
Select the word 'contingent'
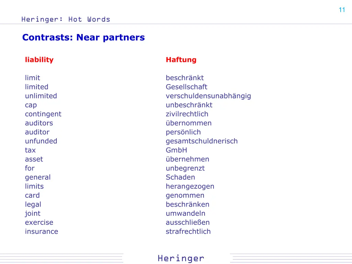(43, 114)
